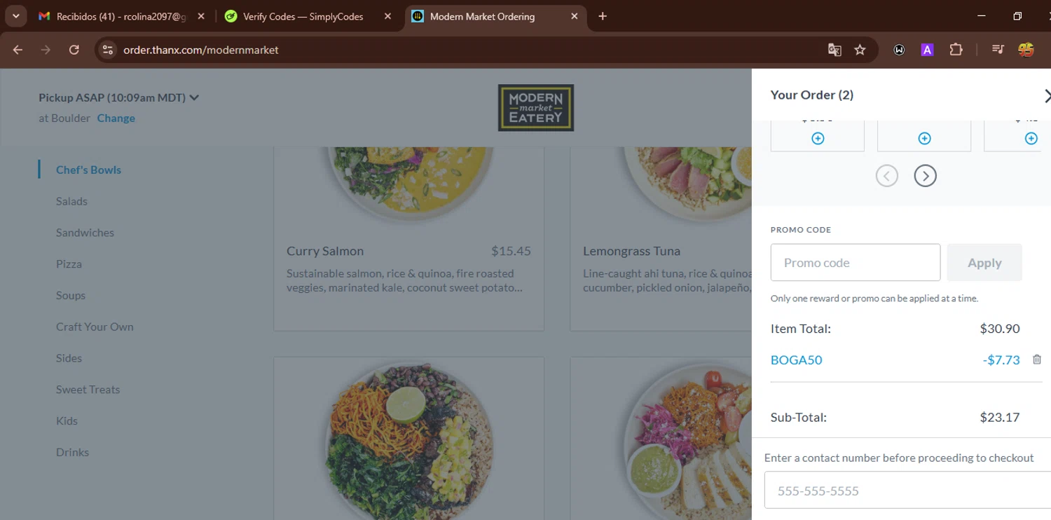Click Change to switch pickup location

click(116, 118)
